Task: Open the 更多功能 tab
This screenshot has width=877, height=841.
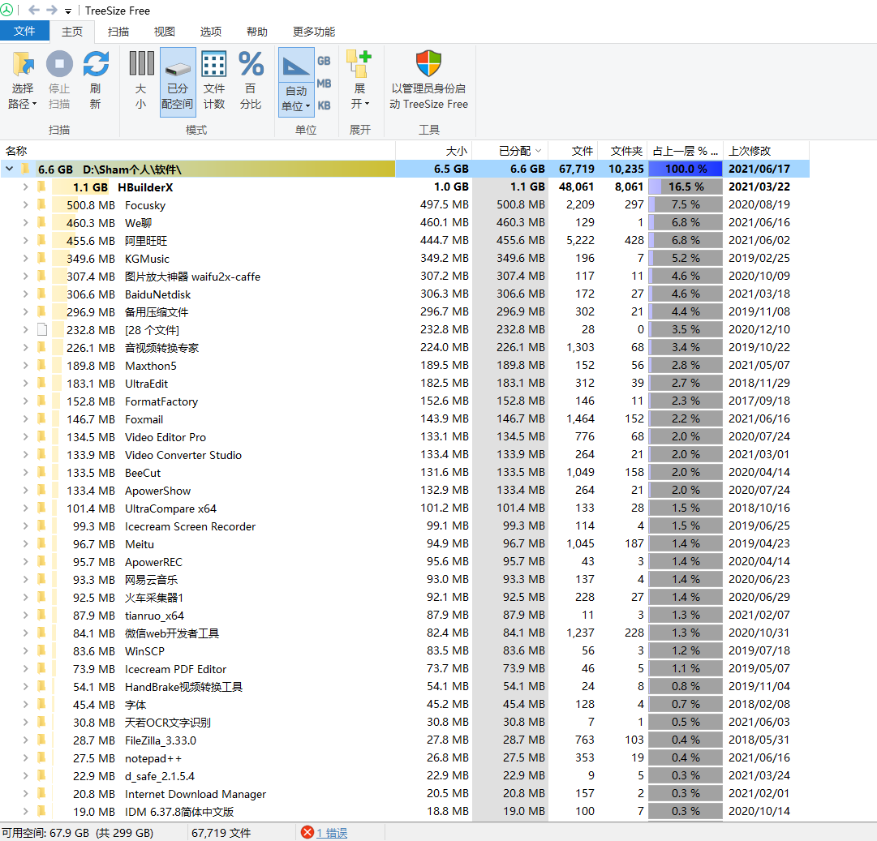Action: point(314,32)
